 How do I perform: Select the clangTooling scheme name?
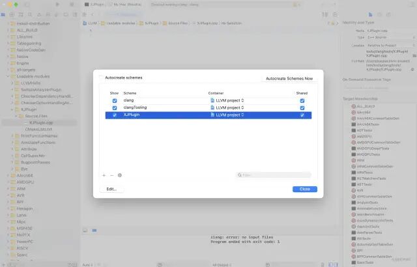[x=135, y=107]
